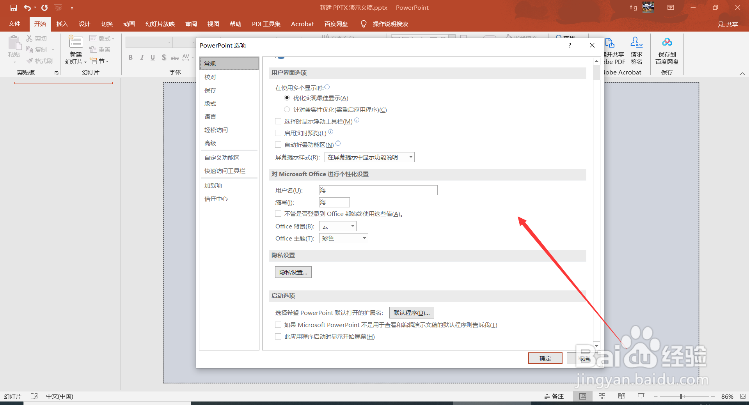Open ScreenTip style dropdown
The height and width of the screenshot is (405, 749).
369,157
